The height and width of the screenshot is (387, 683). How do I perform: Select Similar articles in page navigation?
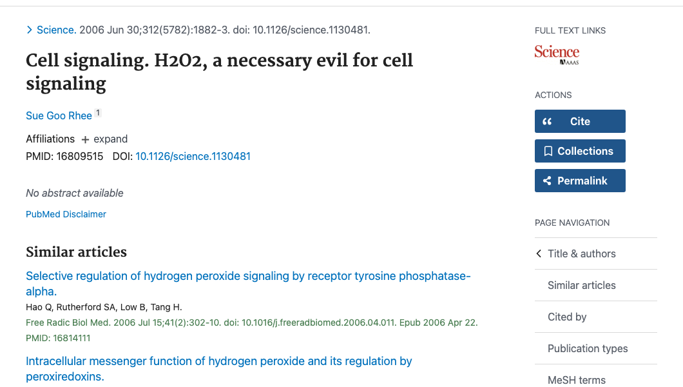pos(581,285)
